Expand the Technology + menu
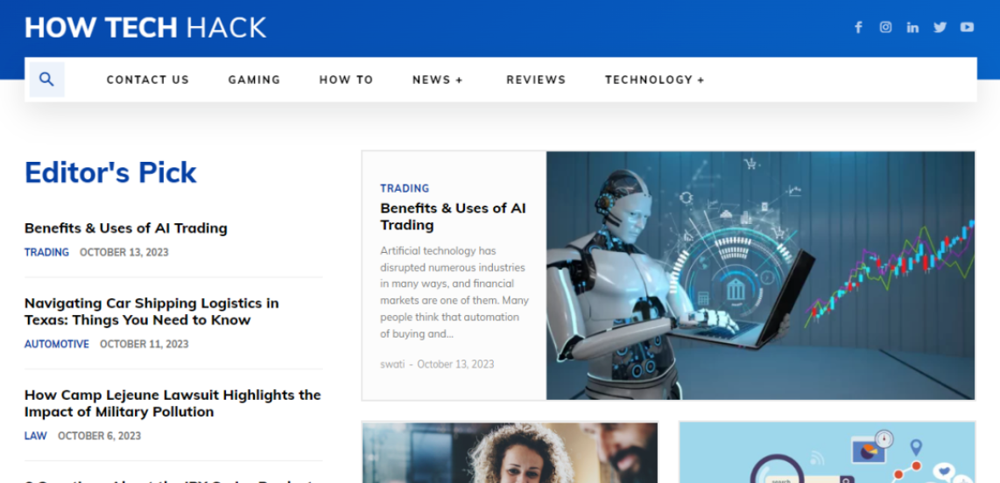 (x=655, y=80)
